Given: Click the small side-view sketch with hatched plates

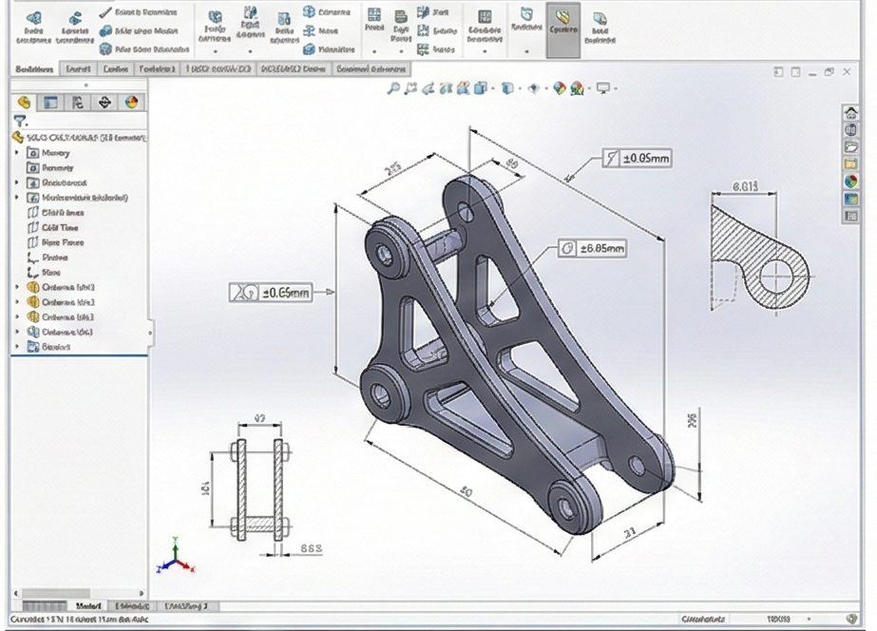Looking at the screenshot, I should (259, 489).
